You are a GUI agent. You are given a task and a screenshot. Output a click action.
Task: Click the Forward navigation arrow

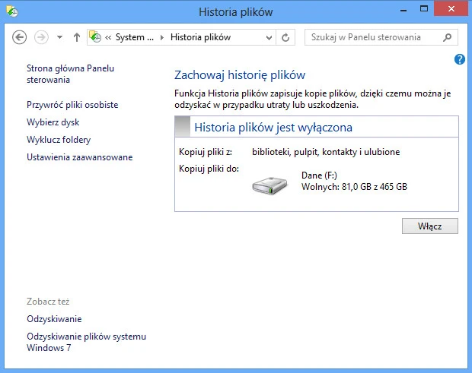[x=41, y=37]
